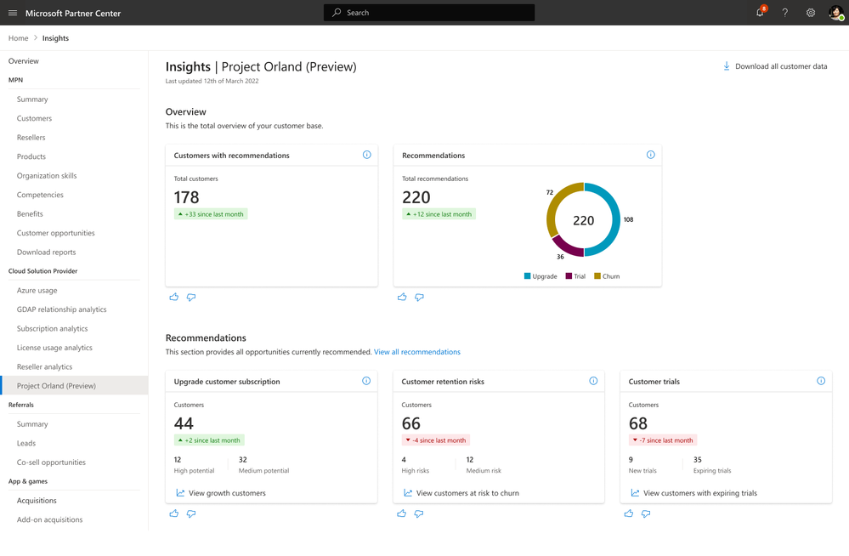Thumbs up the Customer trials card
The height and width of the screenshot is (556, 849).
(x=629, y=513)
